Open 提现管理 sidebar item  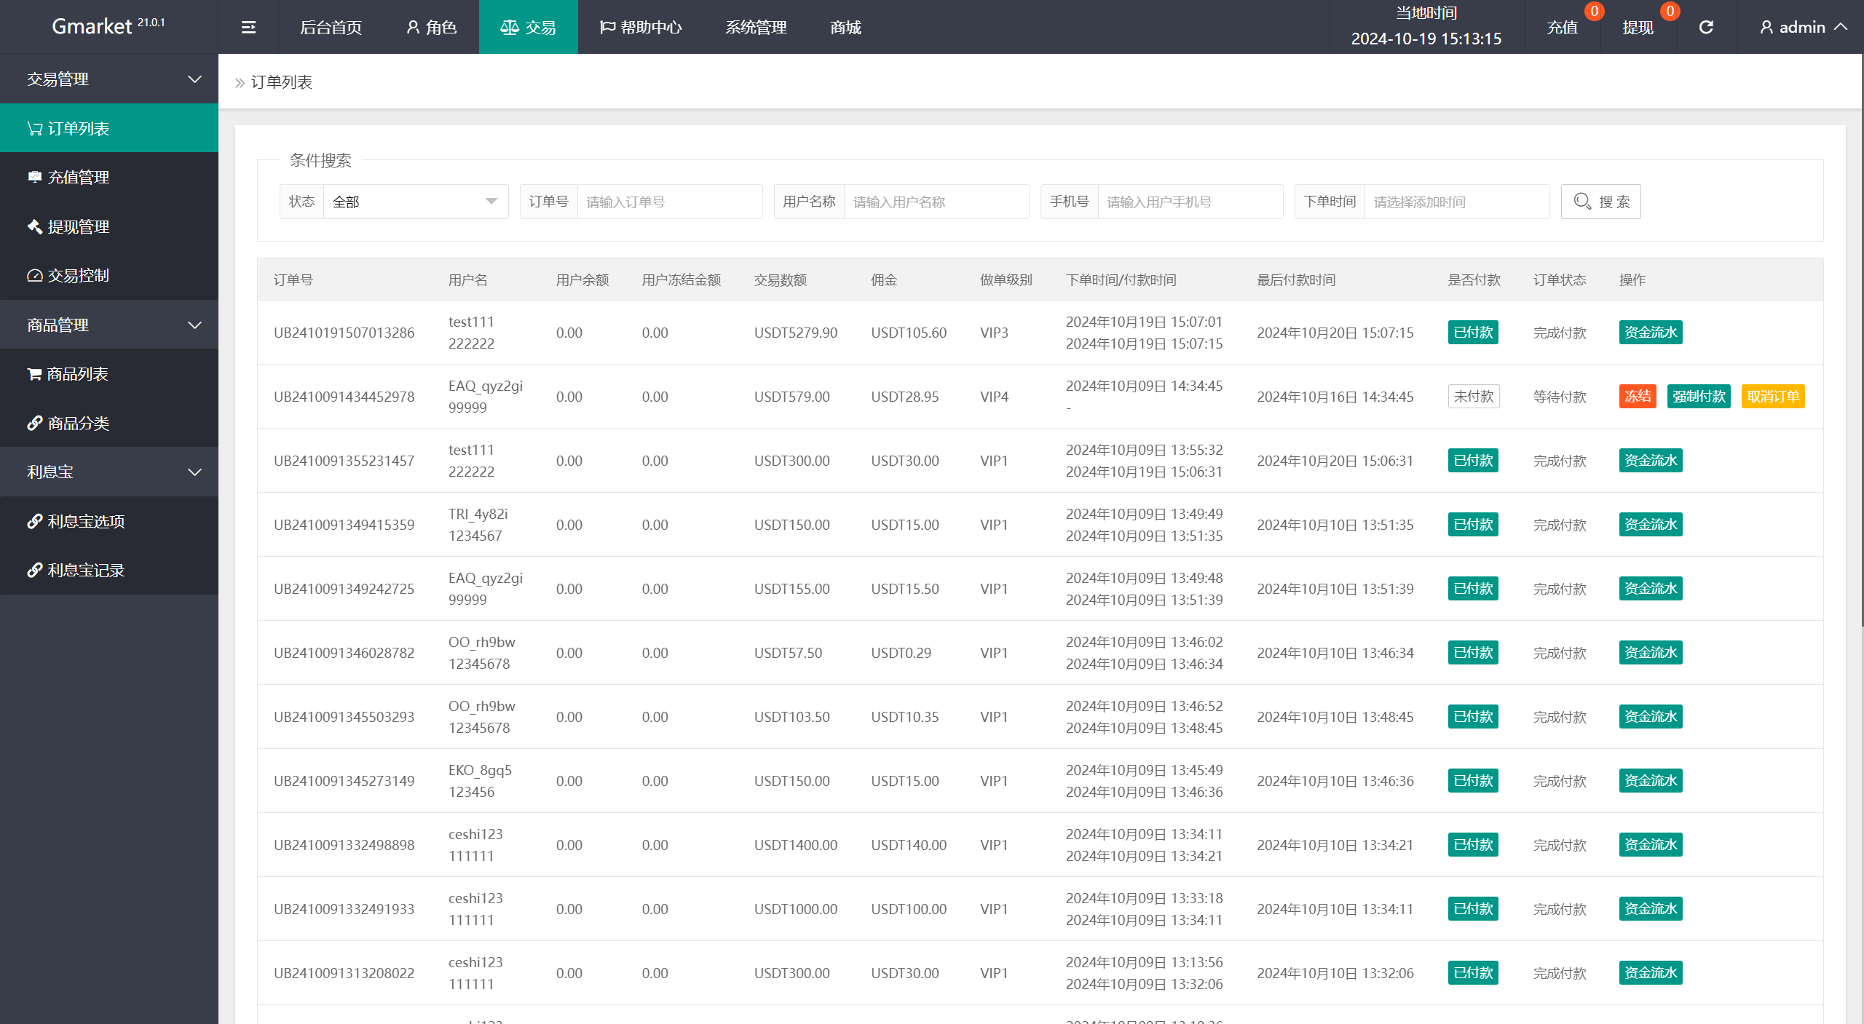tap(78, 226)
